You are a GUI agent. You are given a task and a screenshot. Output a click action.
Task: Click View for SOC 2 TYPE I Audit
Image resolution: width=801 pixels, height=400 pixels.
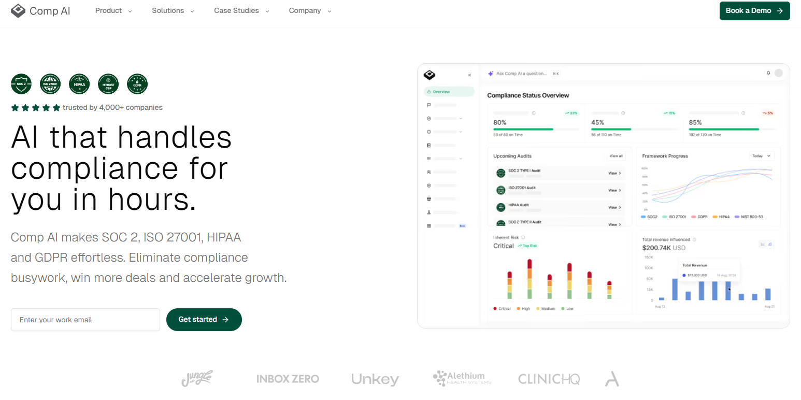[x=614, y=174]
